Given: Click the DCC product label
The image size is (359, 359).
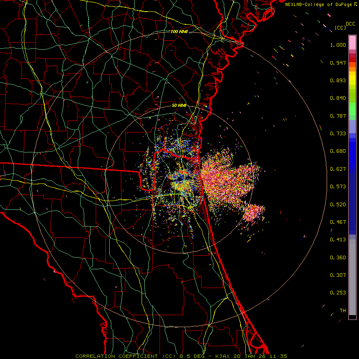Looking at the screenshot, I should coord(350,24).
